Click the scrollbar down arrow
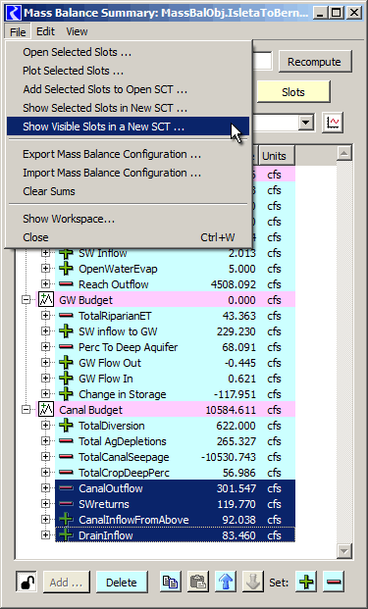 coord(344,550)
